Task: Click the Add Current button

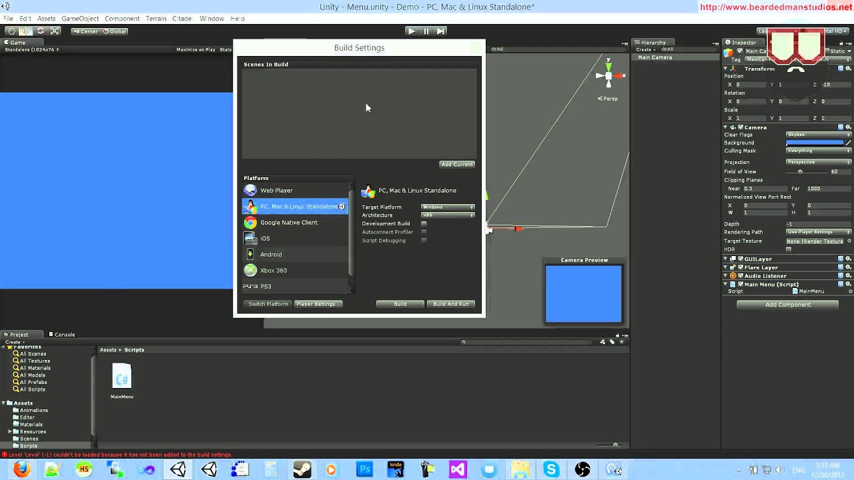Action: (x=457, y=165)
